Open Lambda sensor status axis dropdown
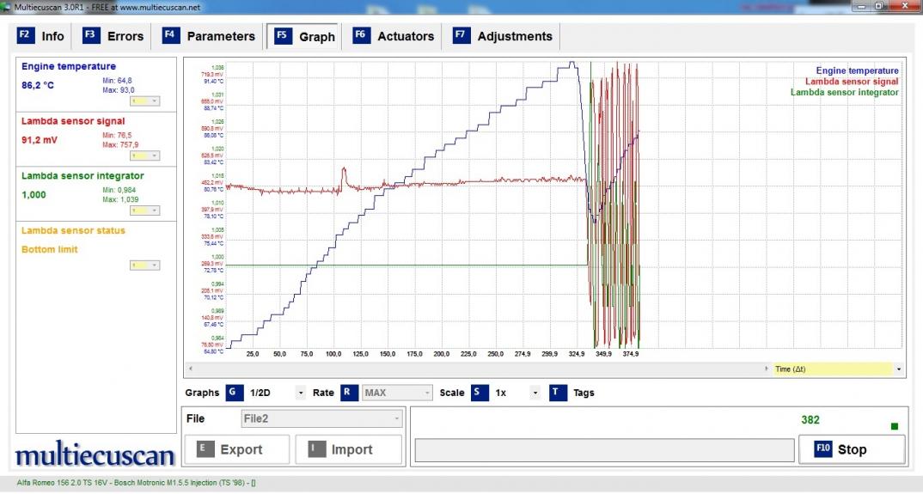 [x=144, y=265]
